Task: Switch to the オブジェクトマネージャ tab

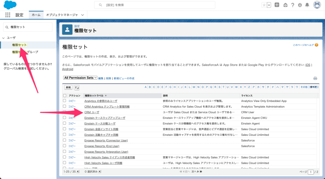Action: coord(62,15)
